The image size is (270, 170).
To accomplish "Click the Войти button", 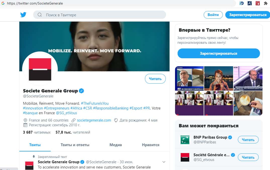I will click(x=213, y=15).
